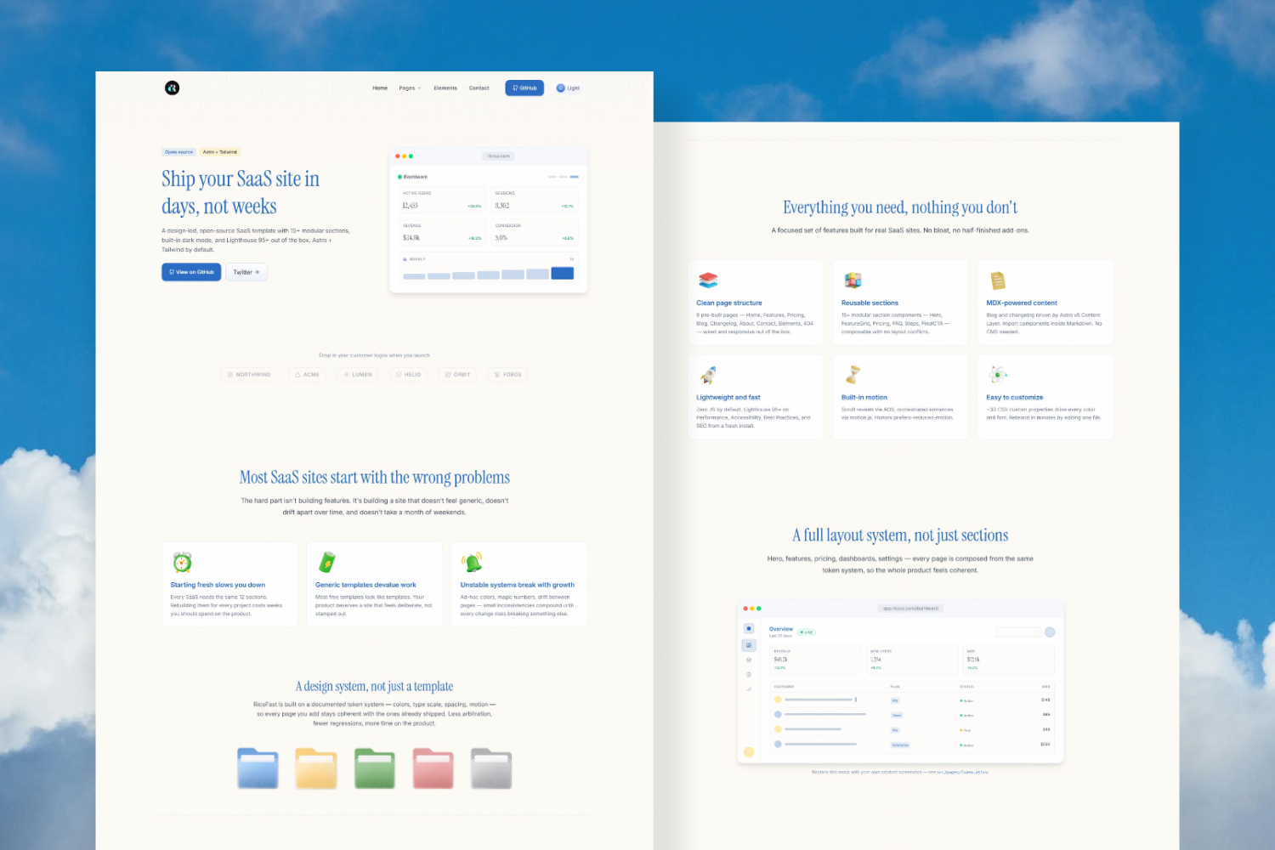Click the blue folder icon
Screen dimensions: 1275x850
pos(258,768)
